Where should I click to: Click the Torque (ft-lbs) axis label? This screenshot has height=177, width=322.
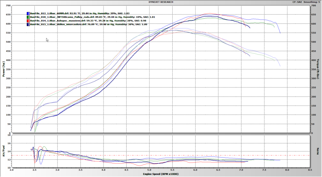coord(318,69)
